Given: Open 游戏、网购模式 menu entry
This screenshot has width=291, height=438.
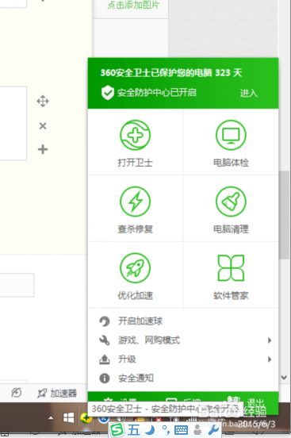Looking at the screenshot, I should [x=183, y=340].
